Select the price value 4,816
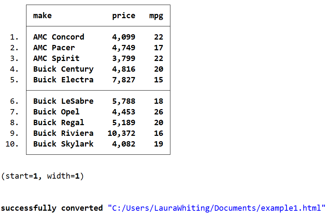 pyautogui.click(x=124, y=69)
